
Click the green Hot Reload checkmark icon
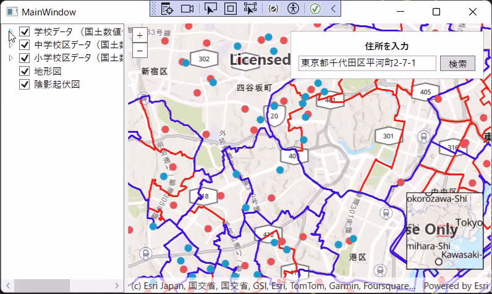pos(315,9)
